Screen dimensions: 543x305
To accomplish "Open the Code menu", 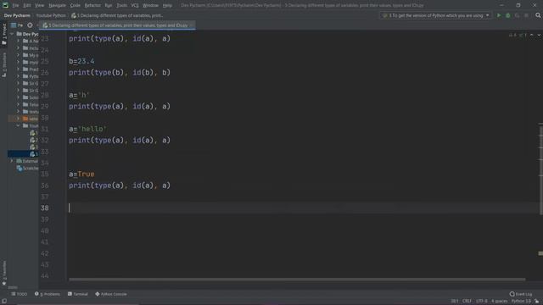I will point(76,5).
